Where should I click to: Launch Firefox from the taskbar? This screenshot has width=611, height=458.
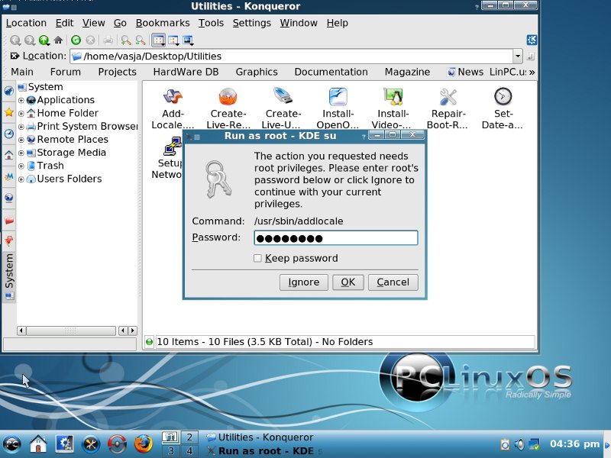(143, 443)
